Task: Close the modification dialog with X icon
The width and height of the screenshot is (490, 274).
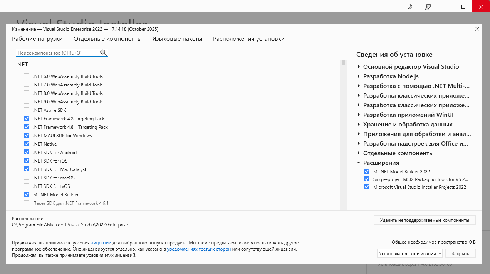Action: point(477,29)
